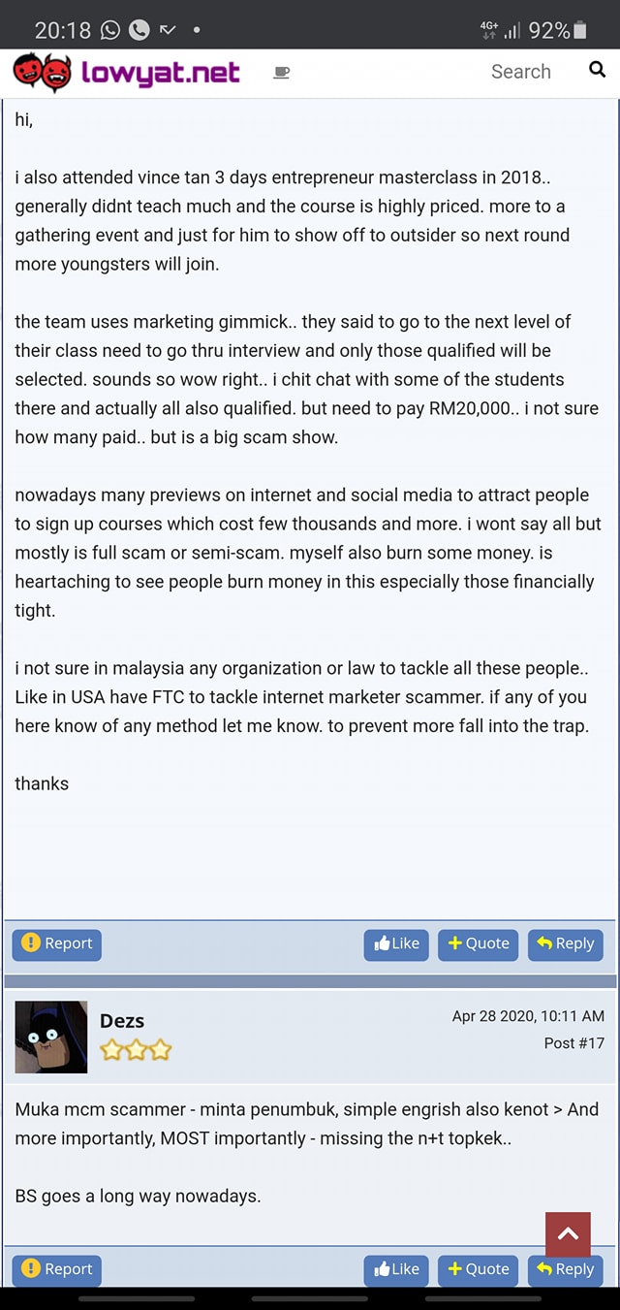Click the search magnifier icon
Viewport: 620px width, 1310px height.
coord(597,70)
